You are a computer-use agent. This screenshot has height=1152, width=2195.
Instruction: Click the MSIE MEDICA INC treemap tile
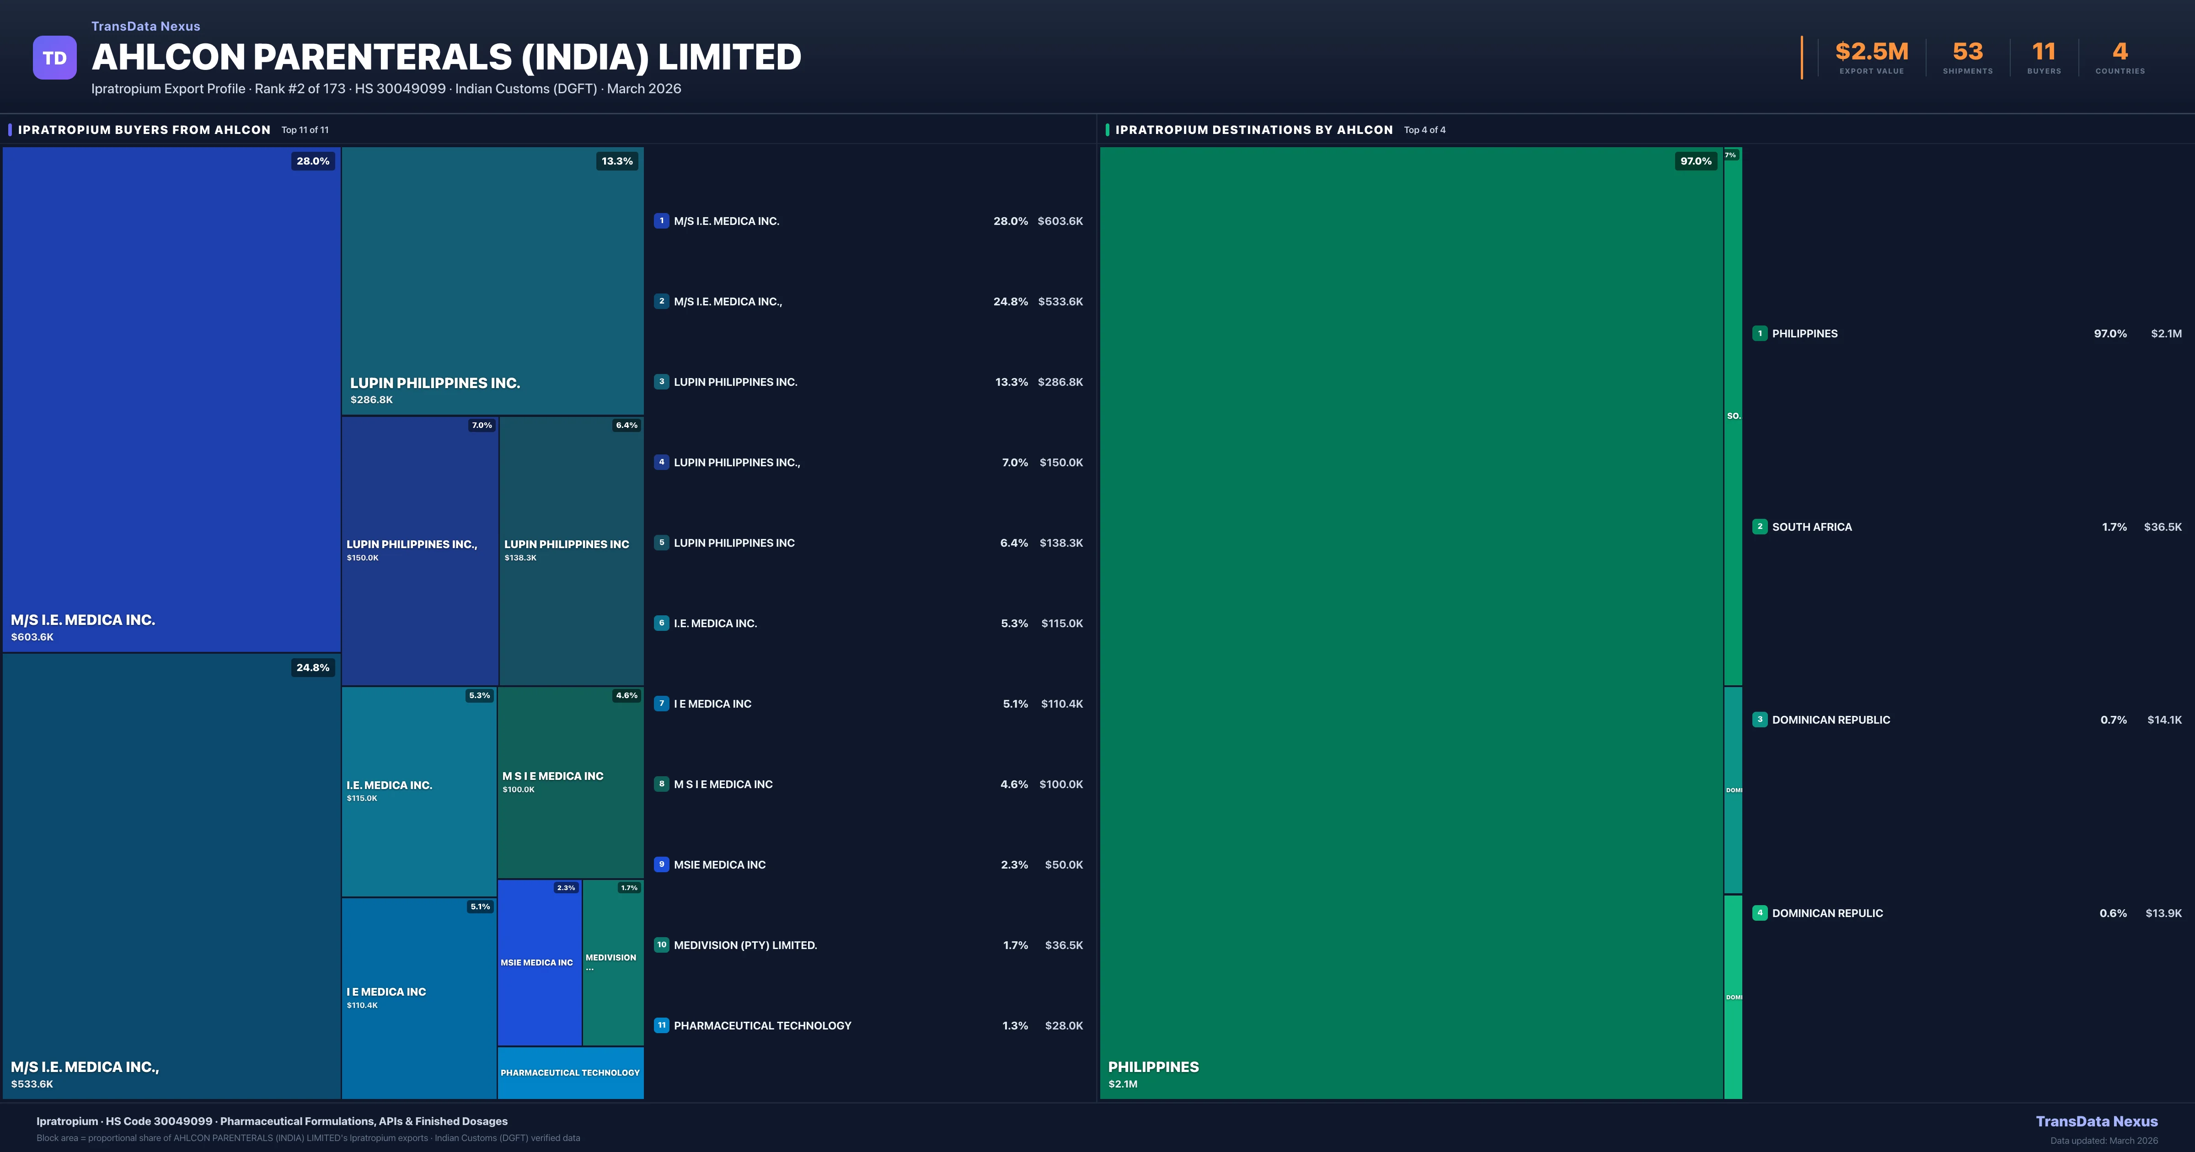click(539, 963)
